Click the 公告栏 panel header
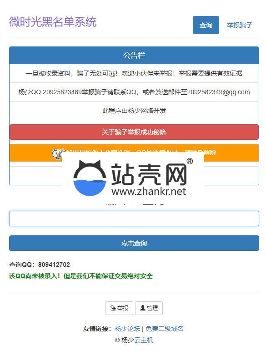The image size is (266, 356). [134, 56]
